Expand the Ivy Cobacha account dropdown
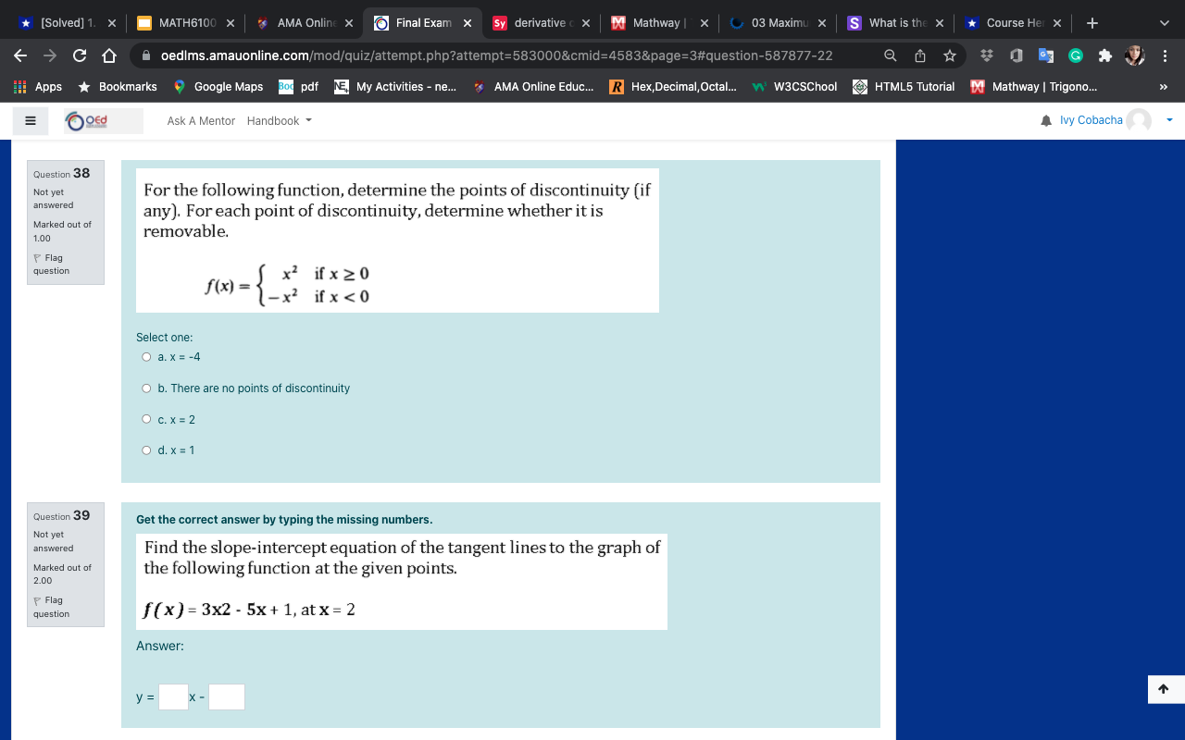 (1167, 120)
